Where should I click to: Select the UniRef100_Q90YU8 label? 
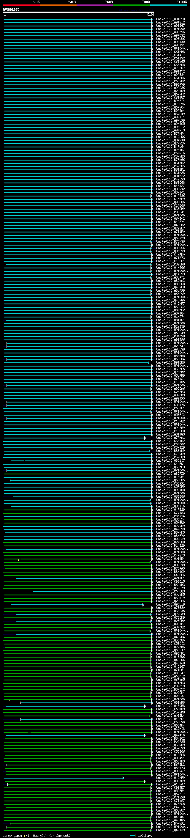click(170, 490)
